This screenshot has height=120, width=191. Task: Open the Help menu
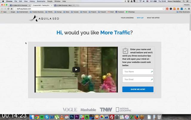point(64,1)
